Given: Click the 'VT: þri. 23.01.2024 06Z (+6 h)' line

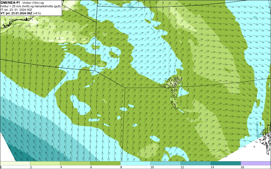Looking at the screenshot, I should tap(21, 13).
